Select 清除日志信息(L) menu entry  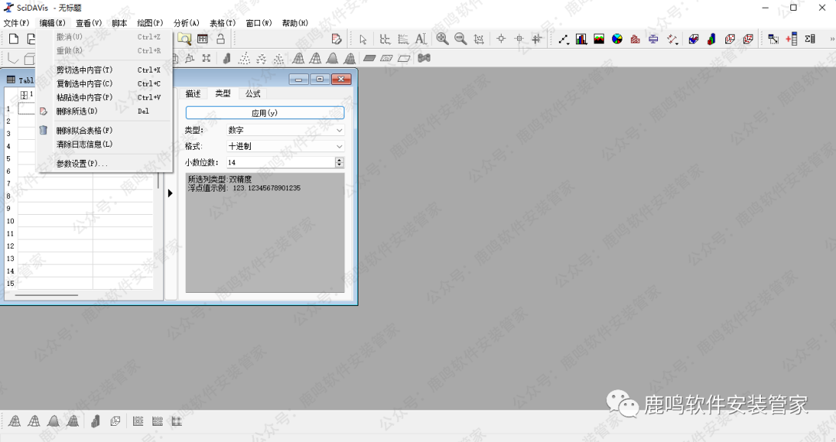84,144
